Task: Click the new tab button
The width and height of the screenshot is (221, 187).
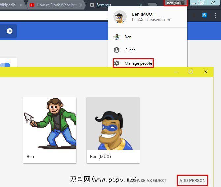Action: point(152,4)
